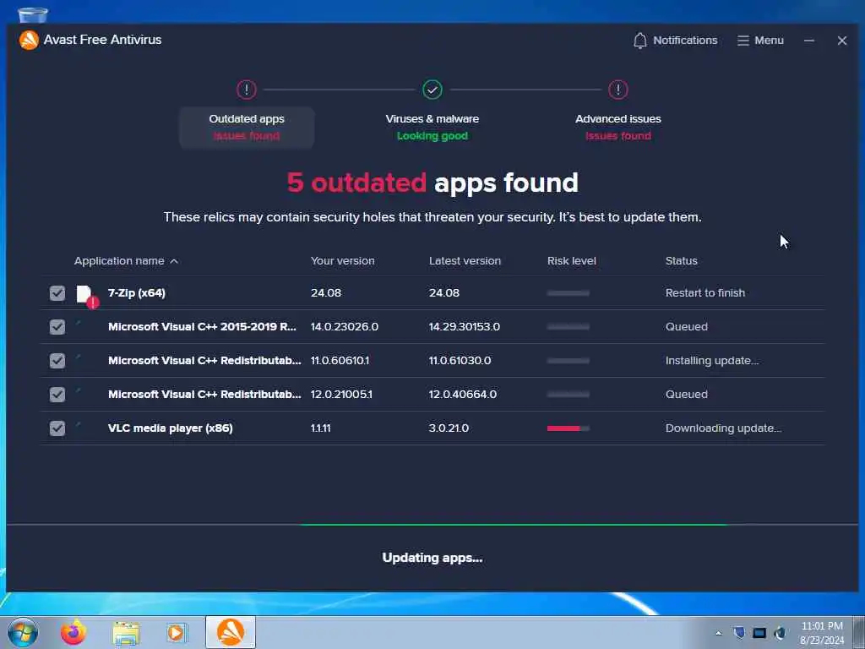Screen dimensions: 865x649
Task: Open the Recycle Bin on desktop
Action: click(x=33, y=15)
